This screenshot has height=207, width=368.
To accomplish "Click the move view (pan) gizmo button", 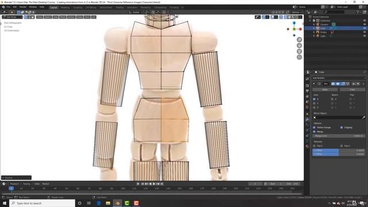I will click(x=299, y=45).
